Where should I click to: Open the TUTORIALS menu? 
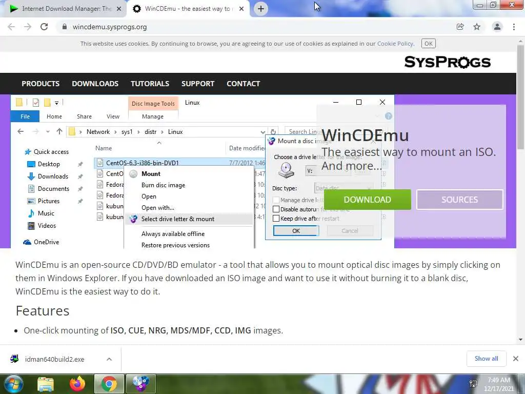[x=150, y=84]
